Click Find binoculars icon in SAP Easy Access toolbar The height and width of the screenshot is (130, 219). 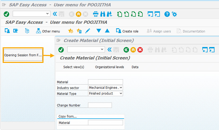coord(103,14)
